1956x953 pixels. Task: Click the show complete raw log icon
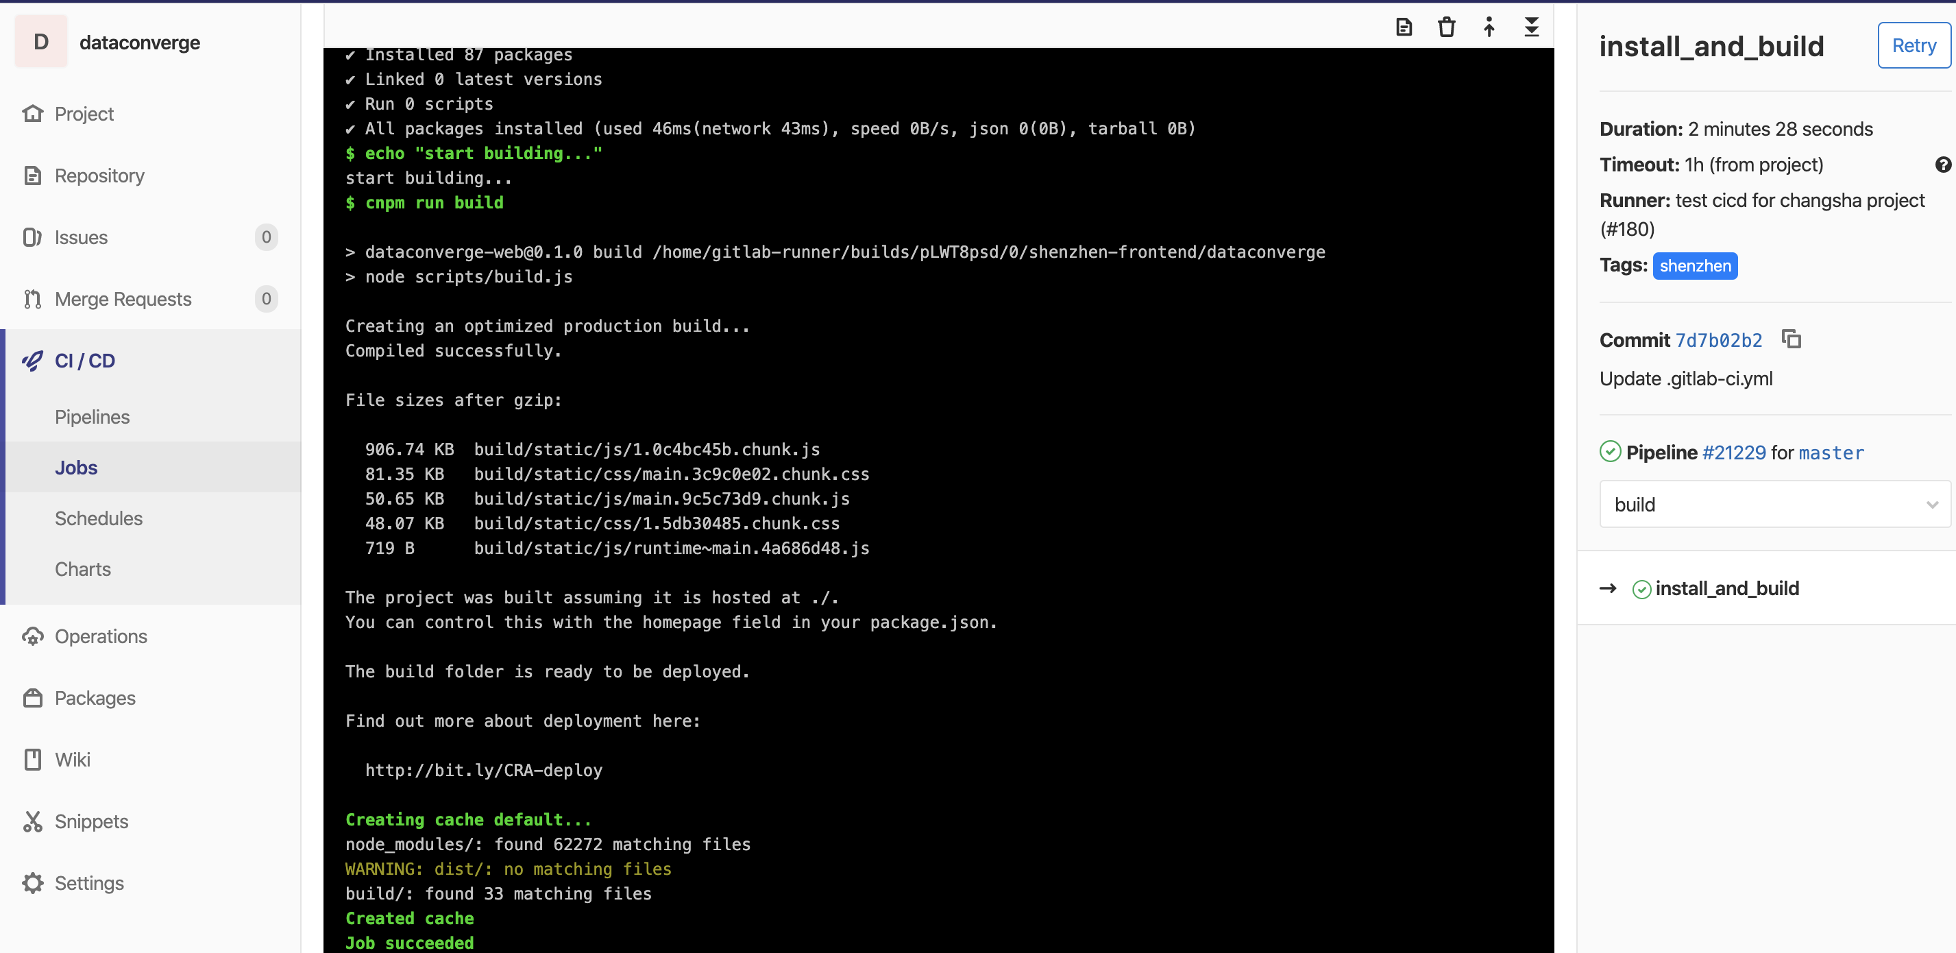click(1404, 27)
